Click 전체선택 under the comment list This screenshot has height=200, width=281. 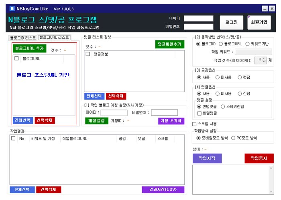pyautogui.click(x=94, y=96)
